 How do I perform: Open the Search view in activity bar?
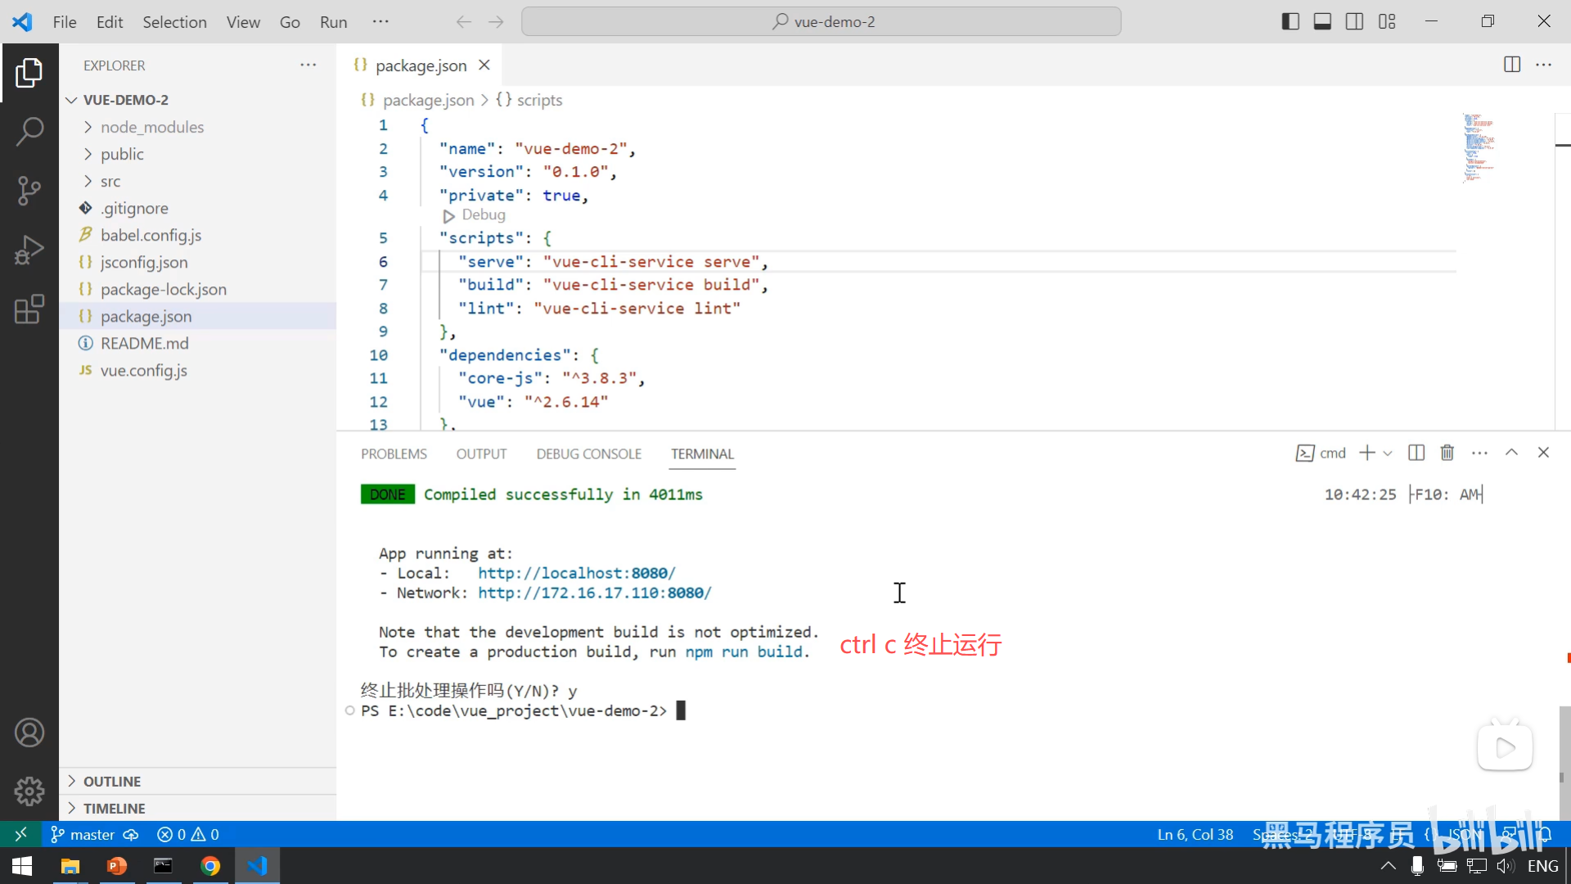pos(29,131)
